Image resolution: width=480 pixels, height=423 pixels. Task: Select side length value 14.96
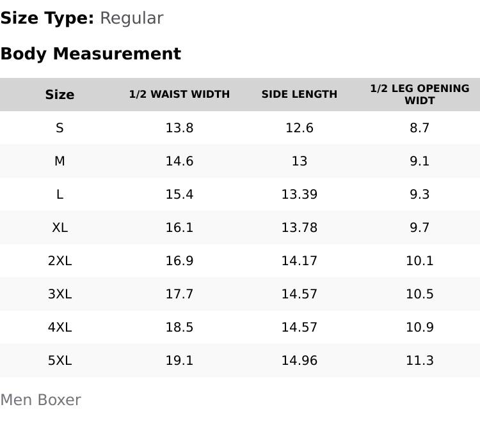coord(299,360)
